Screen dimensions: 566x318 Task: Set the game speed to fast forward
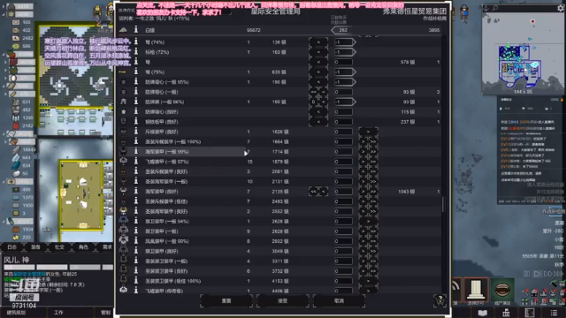(x=547, y=274)
